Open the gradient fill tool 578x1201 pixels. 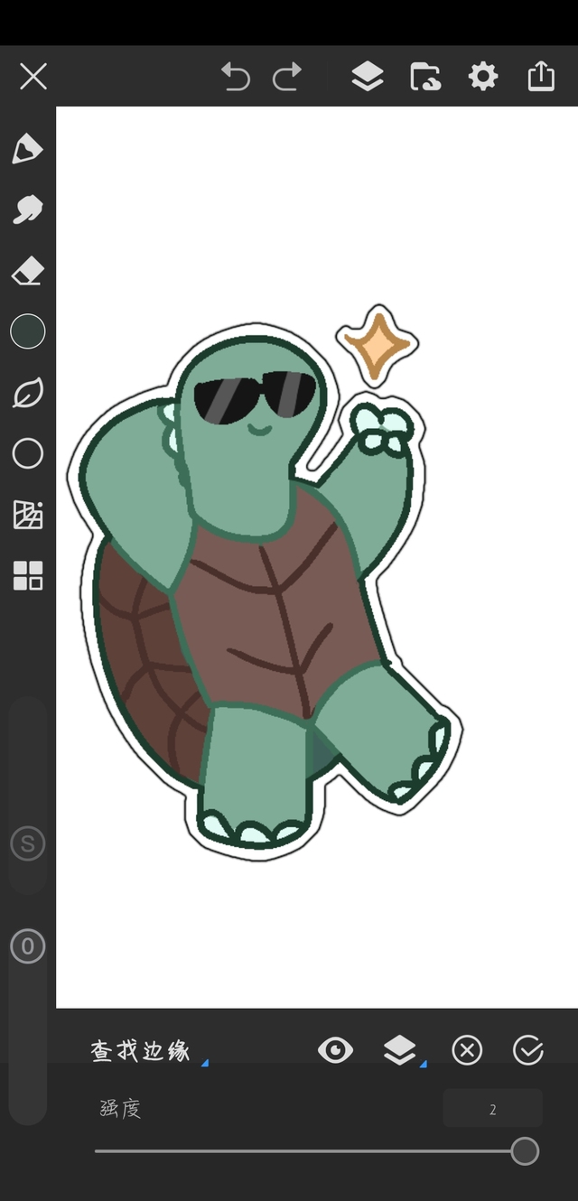coord(27,515)
